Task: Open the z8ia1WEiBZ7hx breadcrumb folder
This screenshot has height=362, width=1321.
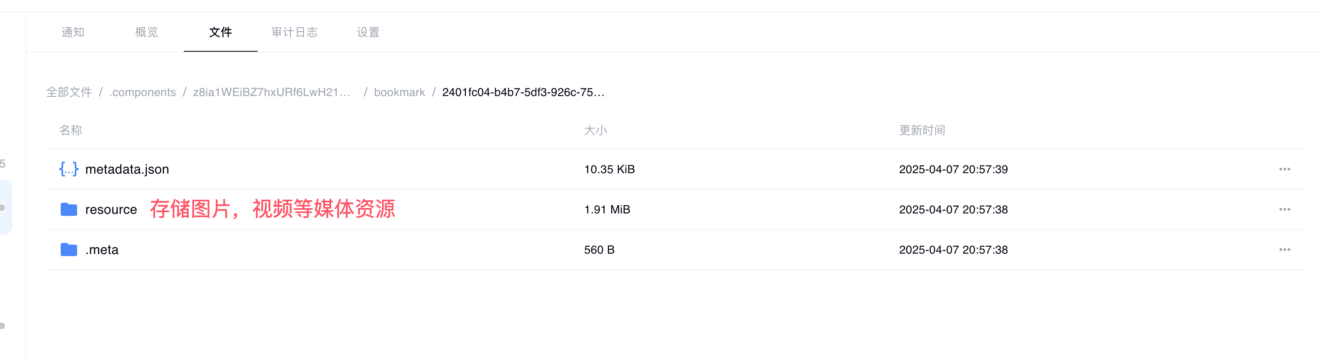Action: point(271,92)
